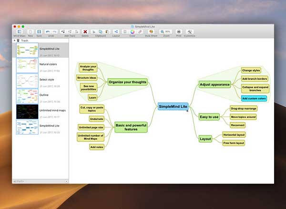Select the 'Horizontal layout' topic

234,135
